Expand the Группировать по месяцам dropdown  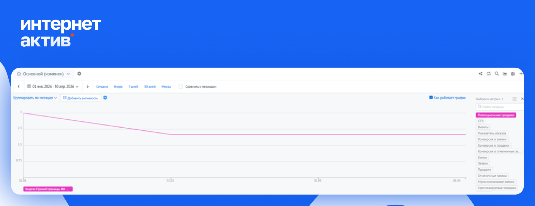(x=35, y=98)
